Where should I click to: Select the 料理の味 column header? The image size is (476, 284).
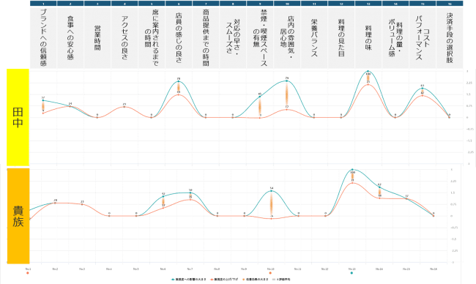click(x=368, y=37)
